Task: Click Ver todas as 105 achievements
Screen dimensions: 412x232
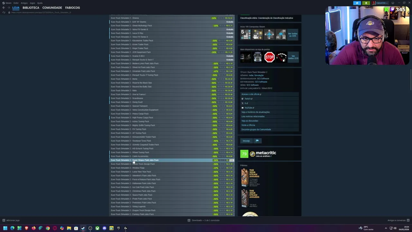Action: coord(293,34)
